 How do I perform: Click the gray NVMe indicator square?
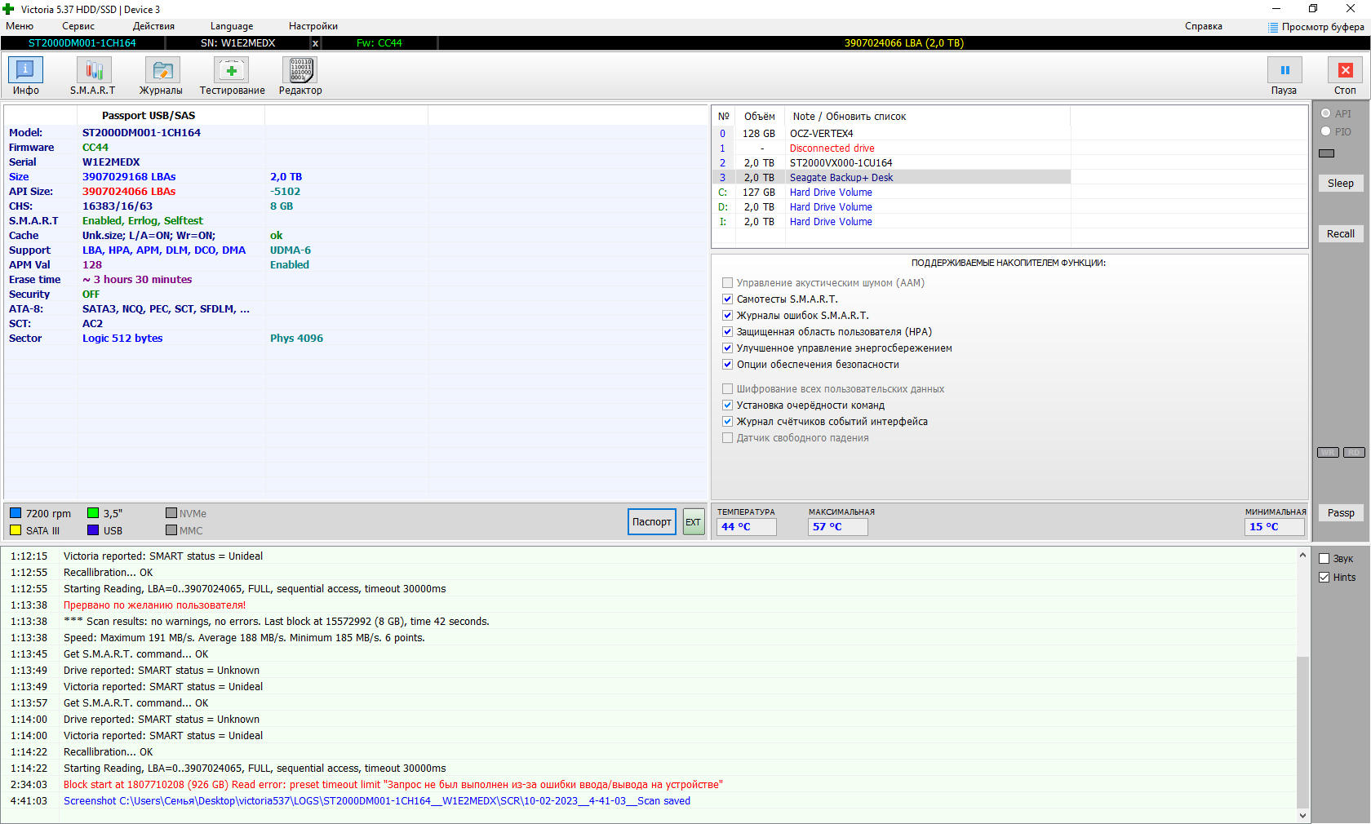pyautogui.click(x=171, y=513)
